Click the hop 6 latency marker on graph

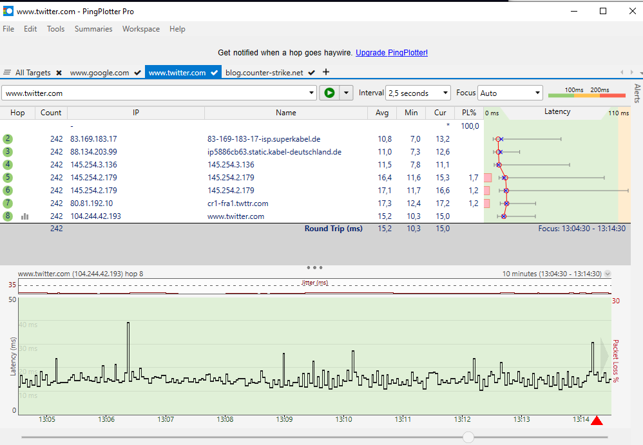(506, 191)
